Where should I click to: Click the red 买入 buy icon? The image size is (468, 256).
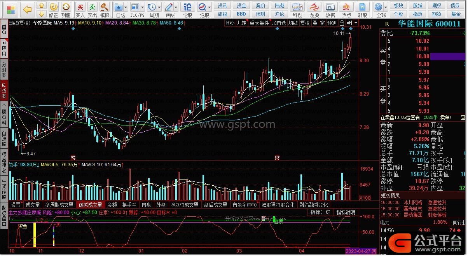click(x=80, y=9)
